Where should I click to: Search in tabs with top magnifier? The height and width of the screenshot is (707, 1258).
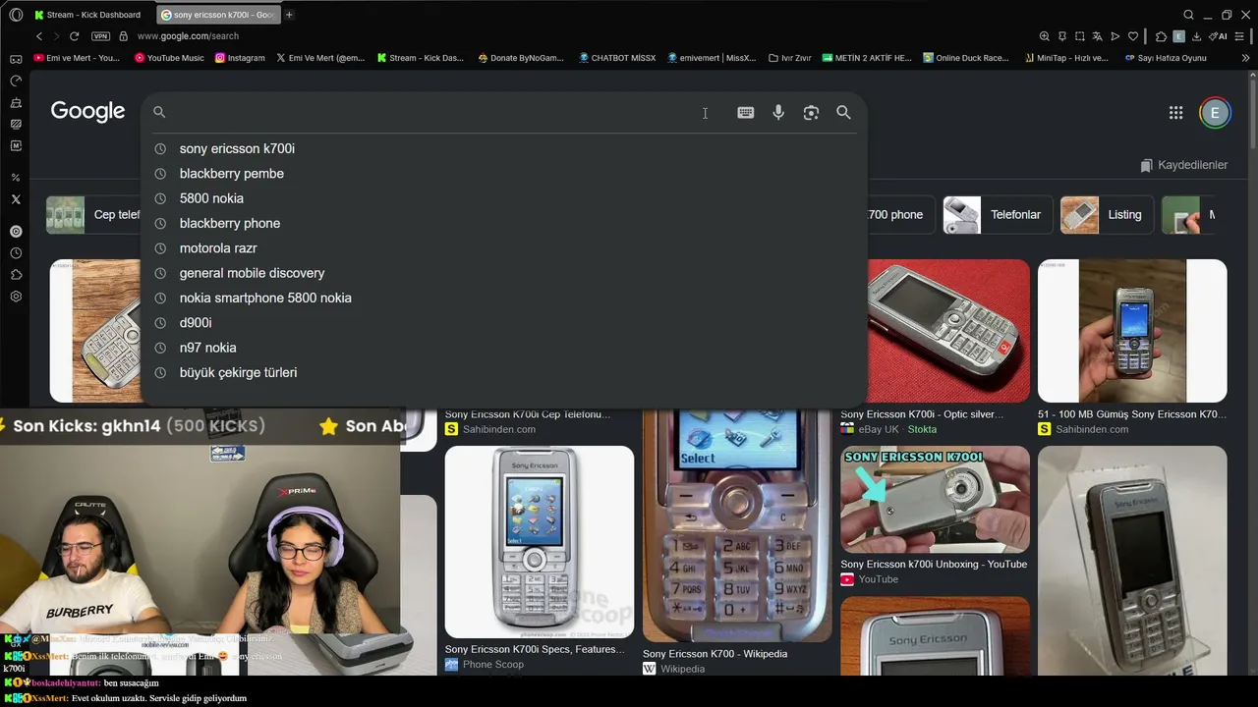click(1188, 15)
